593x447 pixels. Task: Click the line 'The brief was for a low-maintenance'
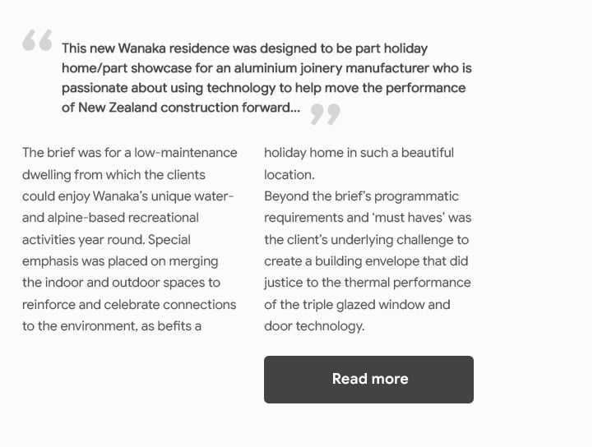pyautogui.click(x=130, y=153)
